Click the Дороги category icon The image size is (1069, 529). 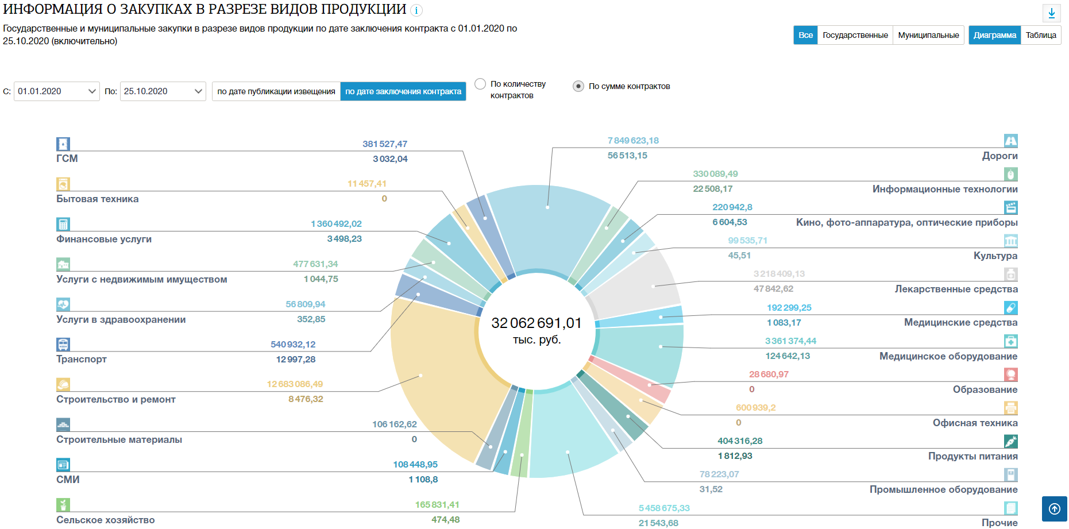(1010, 141)
